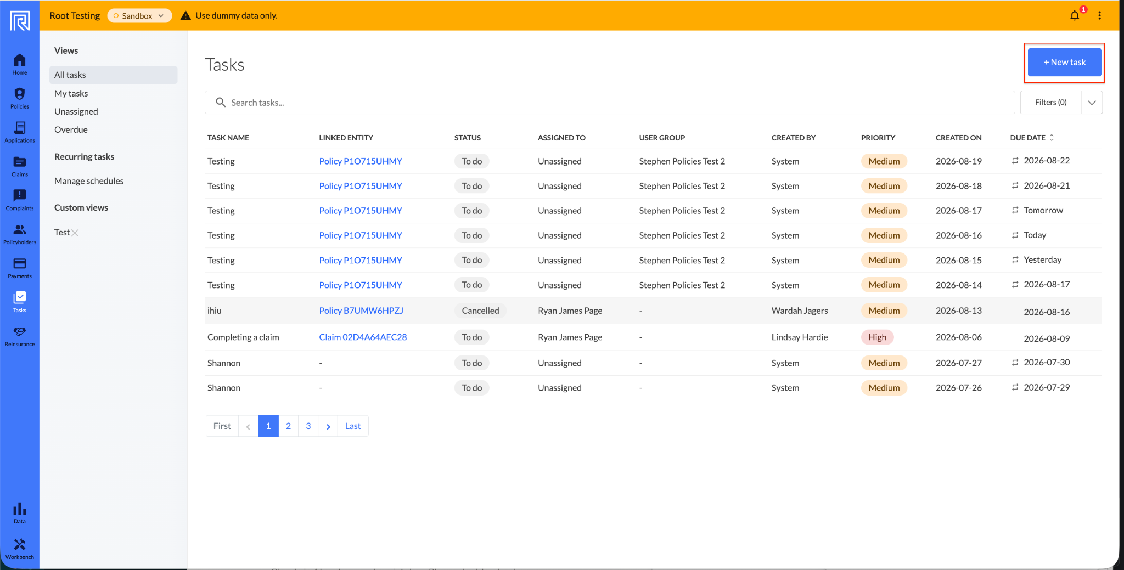Select the Unassigned view
The width and height of the screenshot is (1124, 570).
click(x=76, y=111)
